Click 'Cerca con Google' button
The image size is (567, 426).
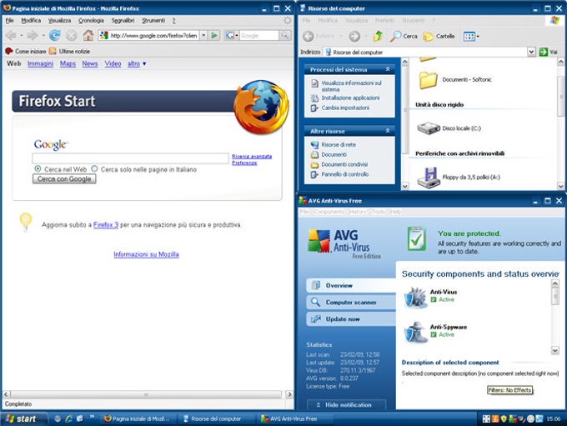point(64,179)
